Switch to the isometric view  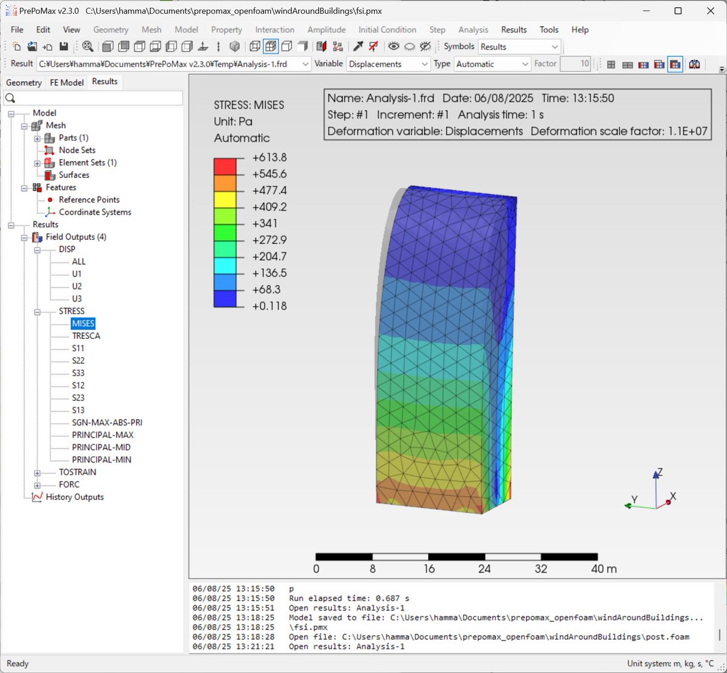pyautogui.click(x=234, y=47)
